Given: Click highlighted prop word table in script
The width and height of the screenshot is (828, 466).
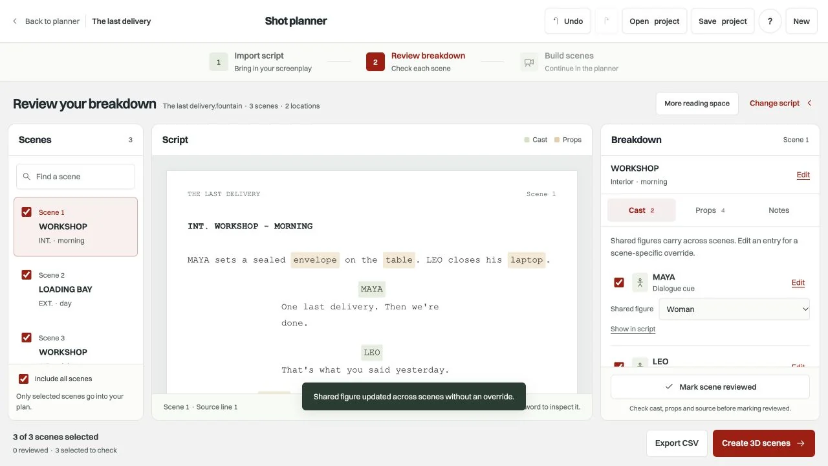Looking at the screenshot, I should (x=399, y=260).
